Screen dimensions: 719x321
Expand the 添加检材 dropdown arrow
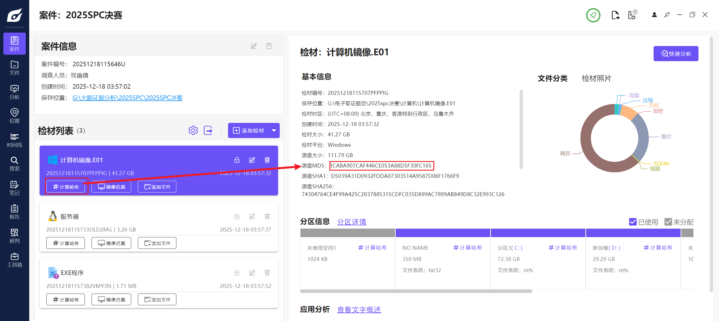click(x=274, y=130)
